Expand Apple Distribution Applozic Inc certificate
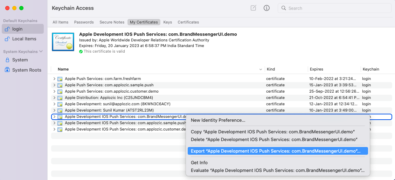The width and height of the screenshot is (395, 180). pos(54,98)
